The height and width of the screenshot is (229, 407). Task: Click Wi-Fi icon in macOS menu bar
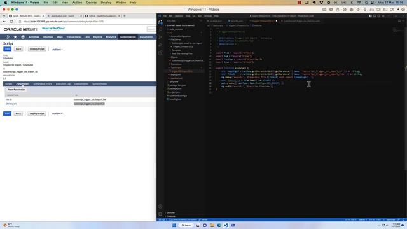click(x=359, y=3)
